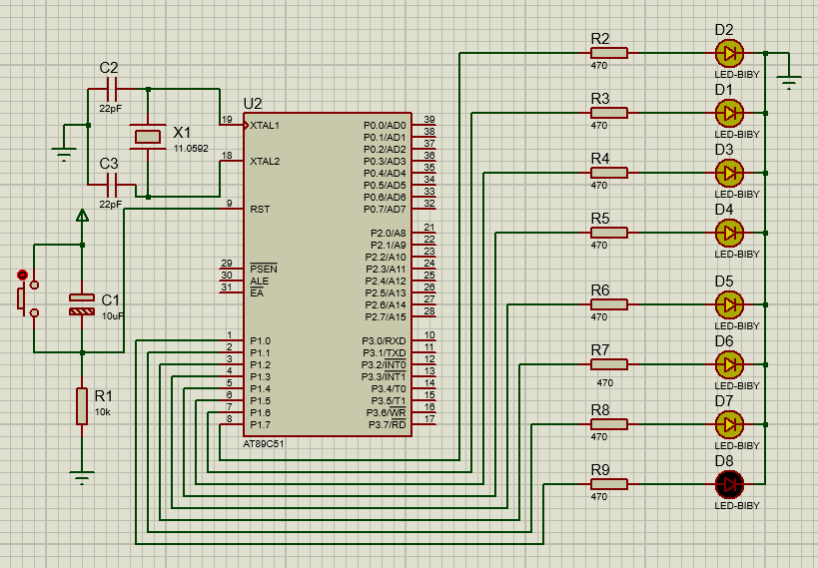Select the 10k resistor R1
Screen dimensions: 818x568
point(82,406)
